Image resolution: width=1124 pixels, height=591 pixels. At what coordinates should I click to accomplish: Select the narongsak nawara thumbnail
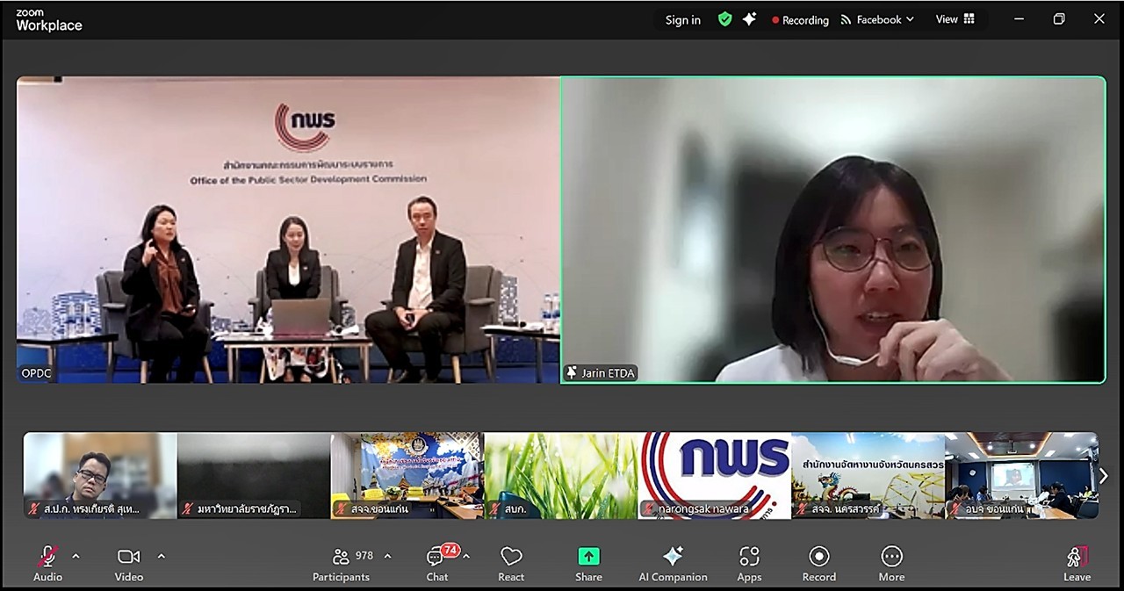tap(714, 476)
